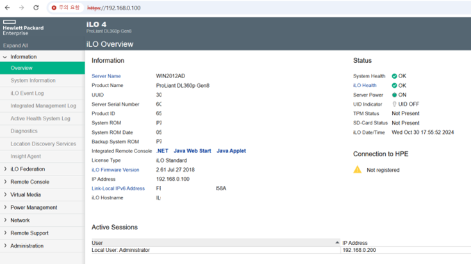Open Integrated Management Log
Image resolution: width=471 pixels, height=264 pixels.
42,106
